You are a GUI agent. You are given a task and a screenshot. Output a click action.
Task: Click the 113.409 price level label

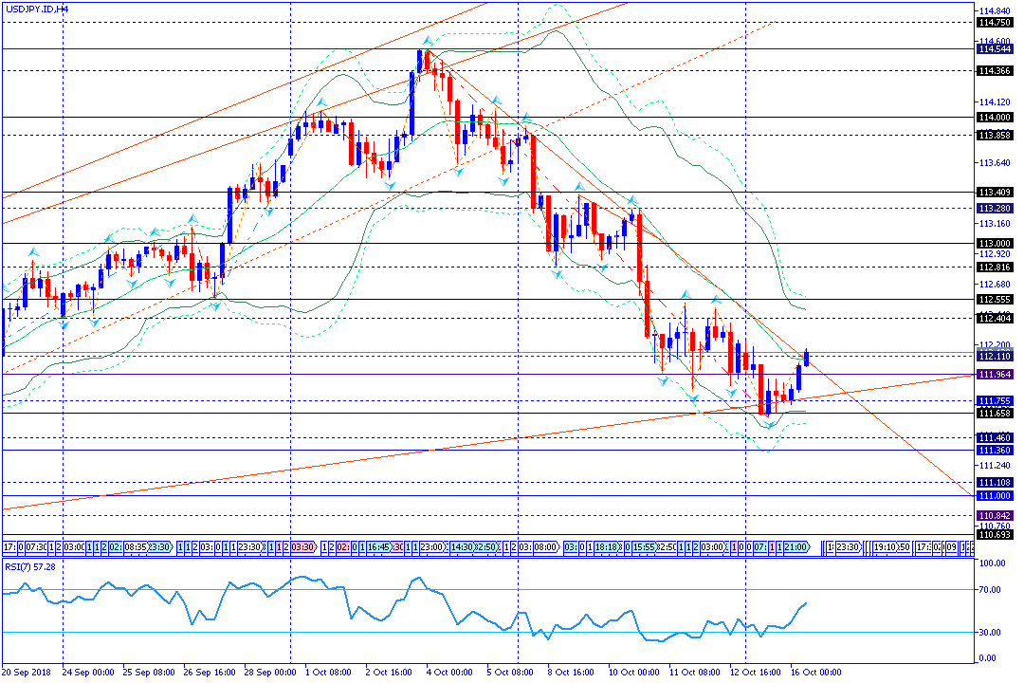tap(994, 193)
